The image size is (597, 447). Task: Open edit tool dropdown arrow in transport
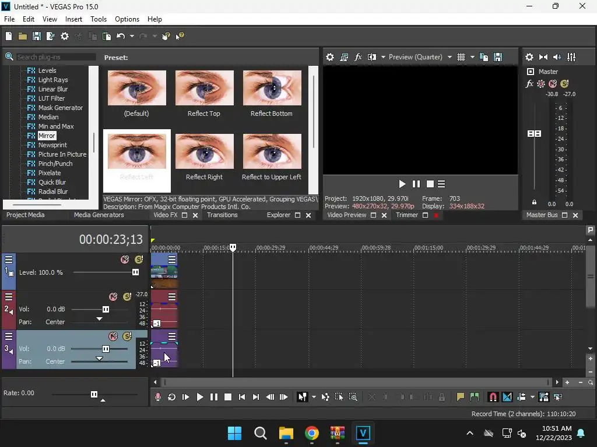point(314,397)
